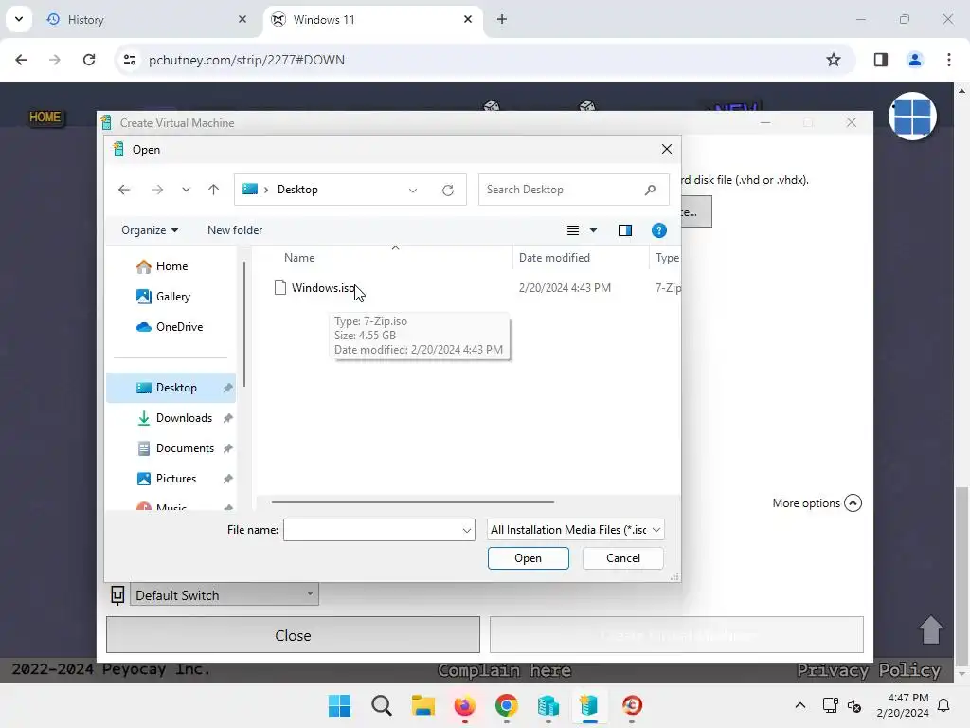Expand the Desktop address bar dropdown
The image size is (970, 728).
click(x=413, y=190)
